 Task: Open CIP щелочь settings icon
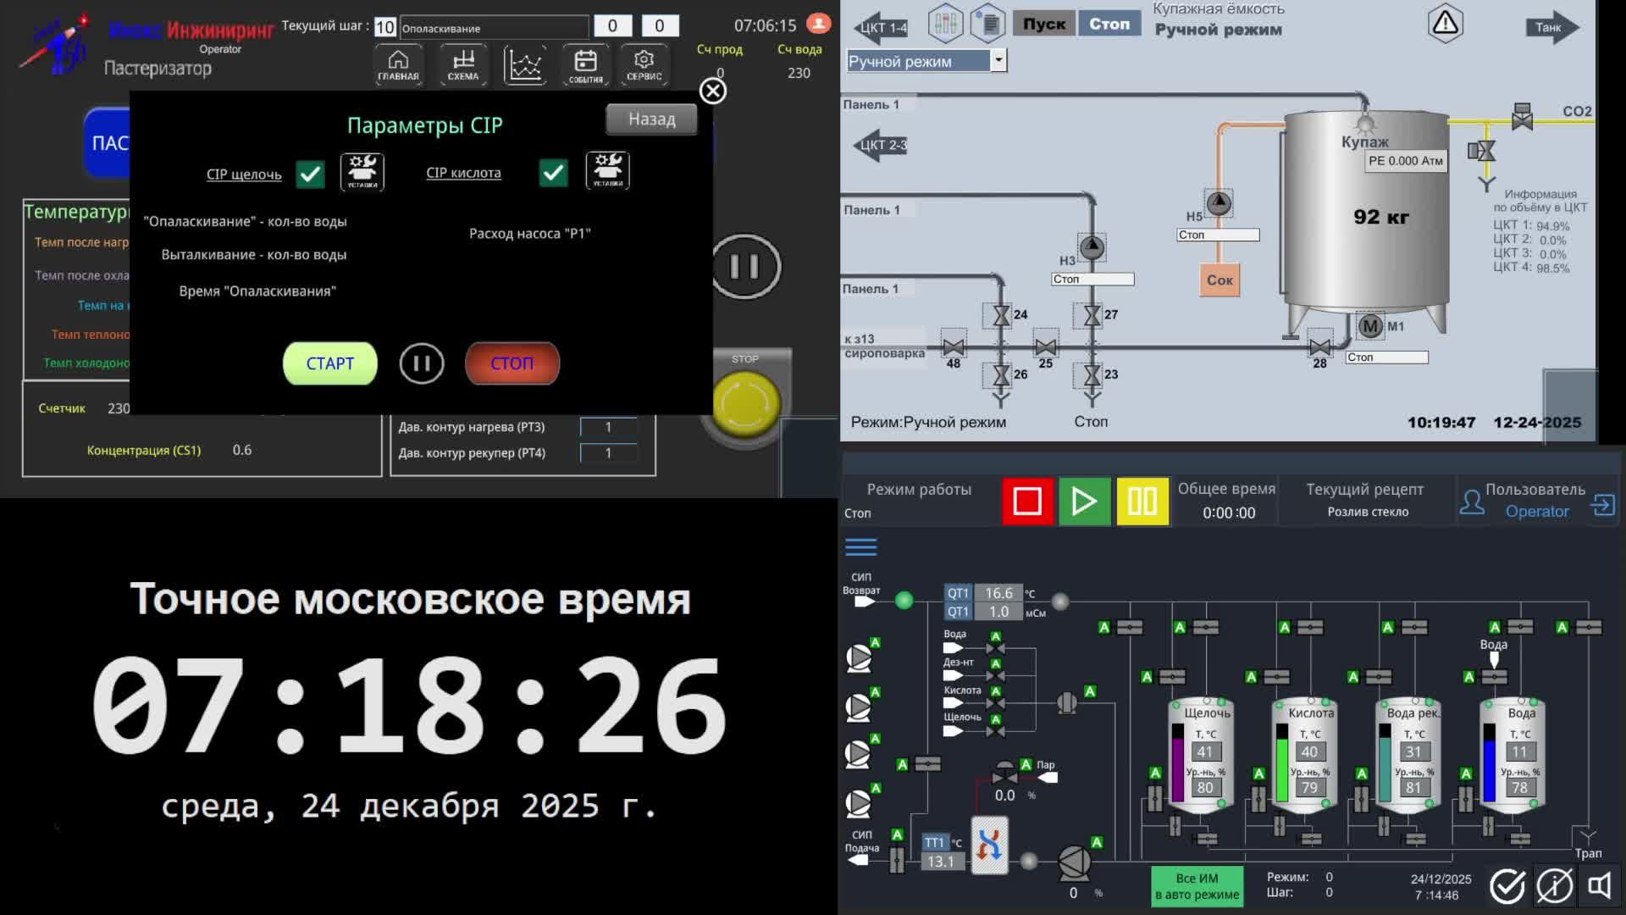pyautogui.click(x=362, y=172)
